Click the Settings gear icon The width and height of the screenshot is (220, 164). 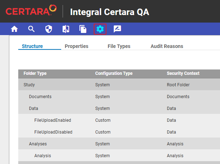coord(100,29)
